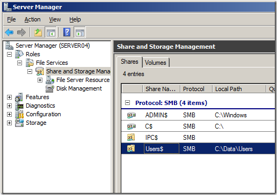Open the Action menu
The height and width of the screenshot is (195, 277).
point(32,19)
